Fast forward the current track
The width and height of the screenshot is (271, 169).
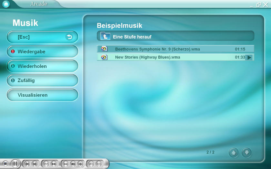(54, 164)
